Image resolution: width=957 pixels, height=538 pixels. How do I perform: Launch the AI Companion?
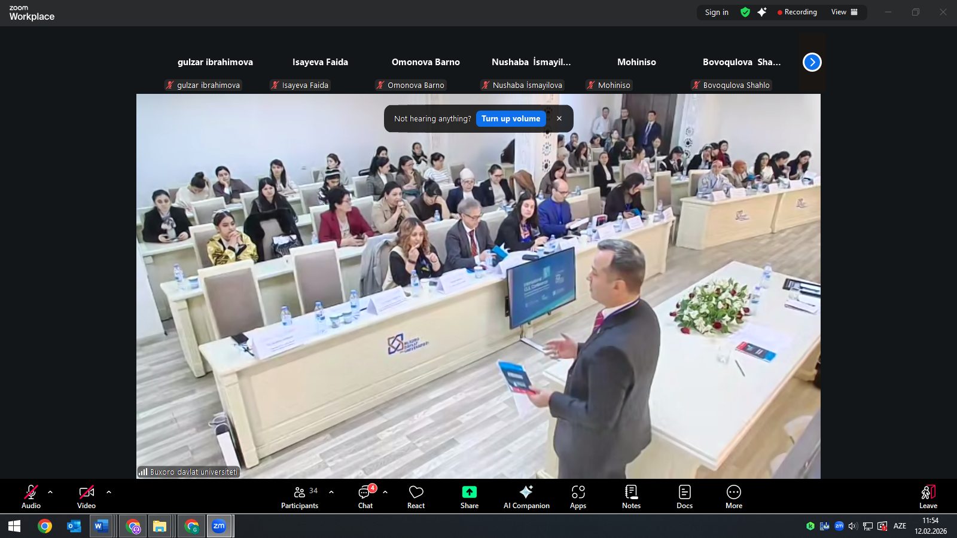click(526, 497)
